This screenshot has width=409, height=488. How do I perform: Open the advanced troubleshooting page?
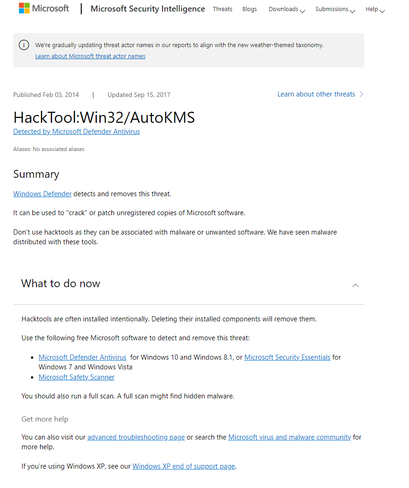pos(136,437)
